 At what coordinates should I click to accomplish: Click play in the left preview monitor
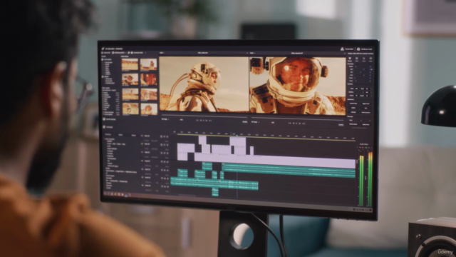point(204,121)
